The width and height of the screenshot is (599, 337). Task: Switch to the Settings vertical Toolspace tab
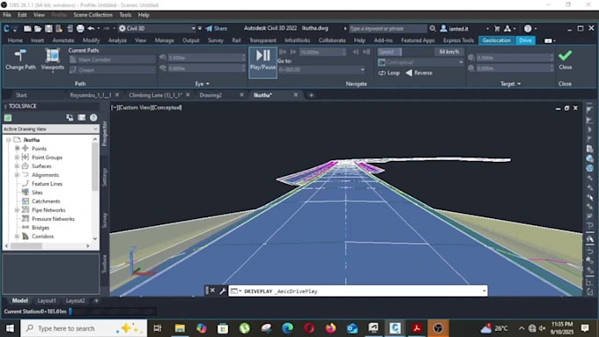[105, 177]
